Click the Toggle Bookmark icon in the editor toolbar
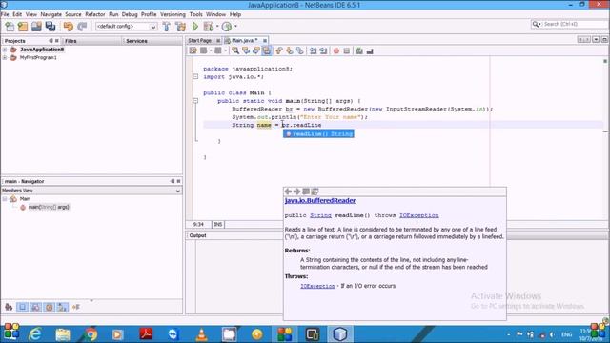 click(300, 50)
